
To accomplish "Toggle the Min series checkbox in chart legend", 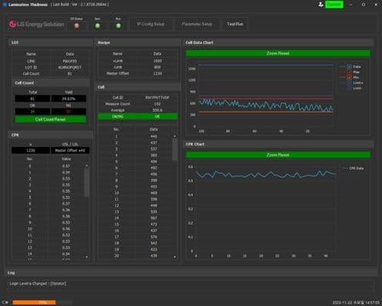I will (x=349, y=77).
